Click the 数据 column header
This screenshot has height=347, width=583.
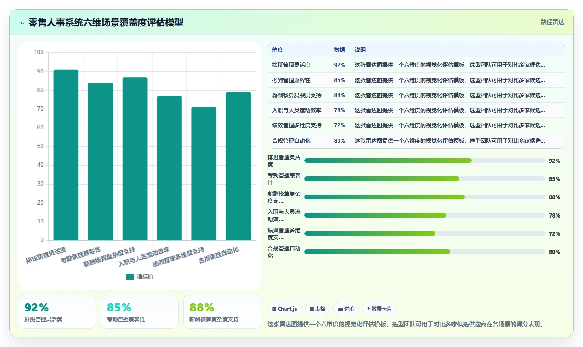pyautogui.click(x=339, y=50)
